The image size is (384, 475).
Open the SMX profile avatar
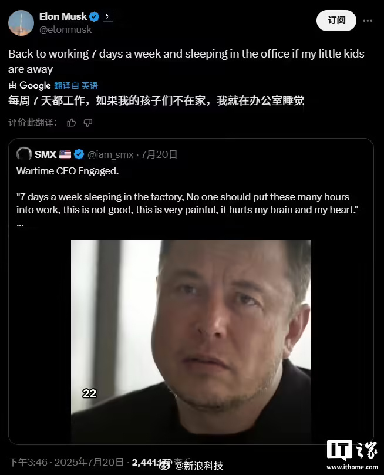click(24, 154)
